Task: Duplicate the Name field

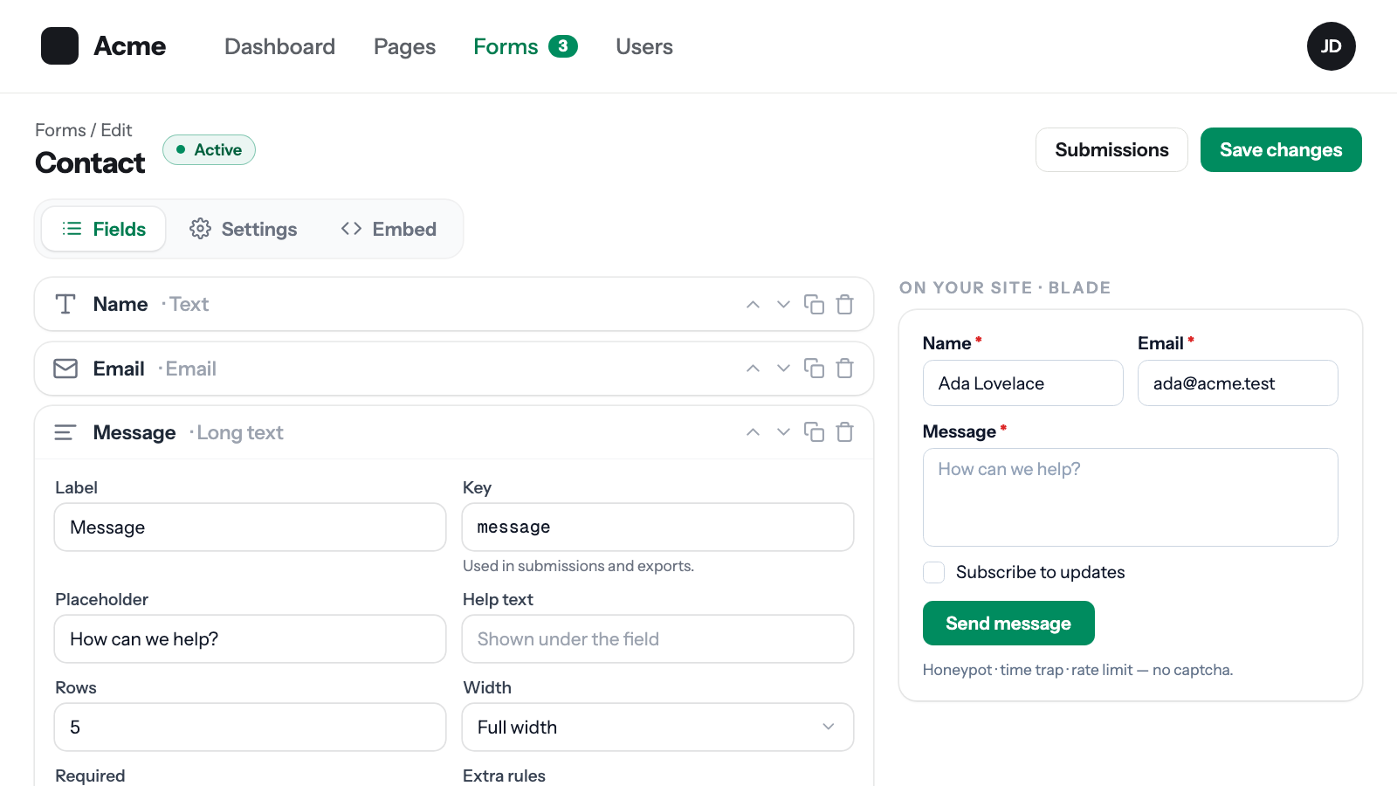Action: click(814, 305)
